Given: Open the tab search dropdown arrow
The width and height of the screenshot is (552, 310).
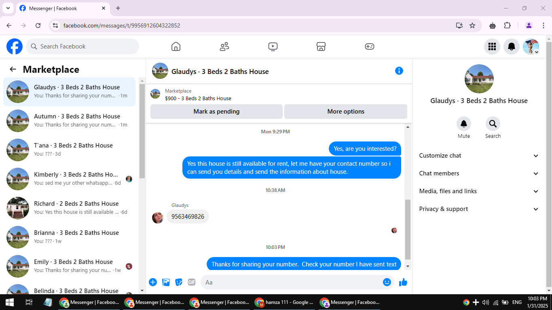Looking at the screenshot, I should pos(8,8).
